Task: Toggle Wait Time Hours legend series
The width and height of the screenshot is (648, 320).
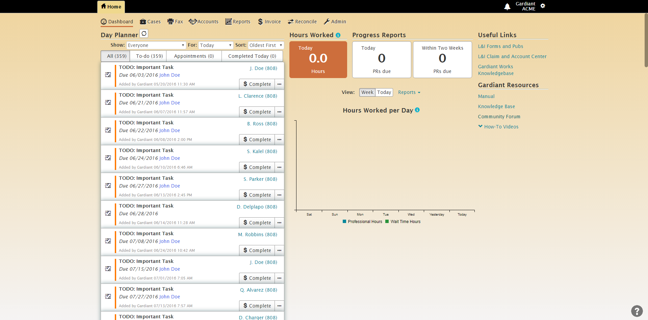Action: [403, 222]
